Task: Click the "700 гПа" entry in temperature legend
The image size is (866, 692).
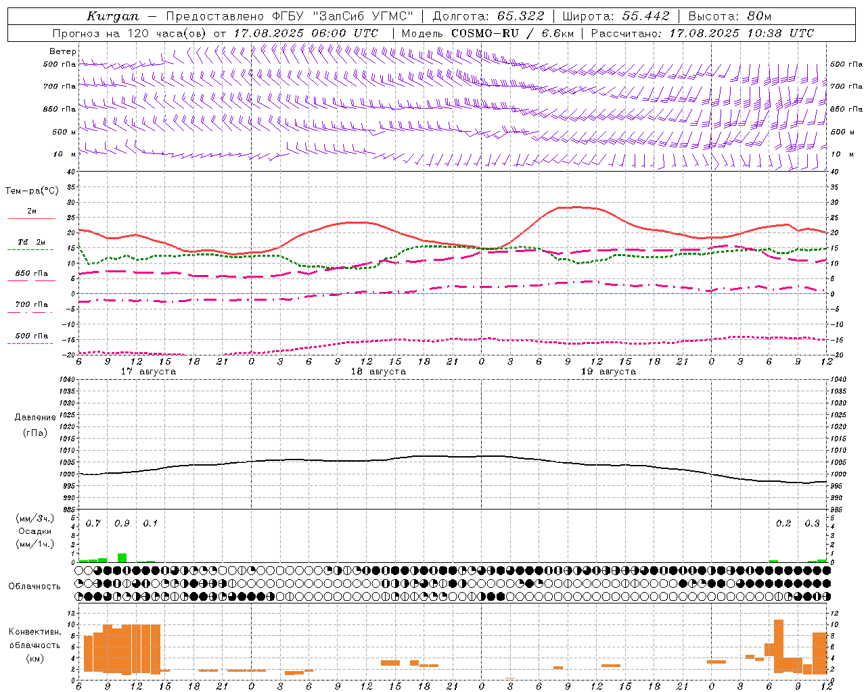Action: pyautogui.click(x=32, y=305)
